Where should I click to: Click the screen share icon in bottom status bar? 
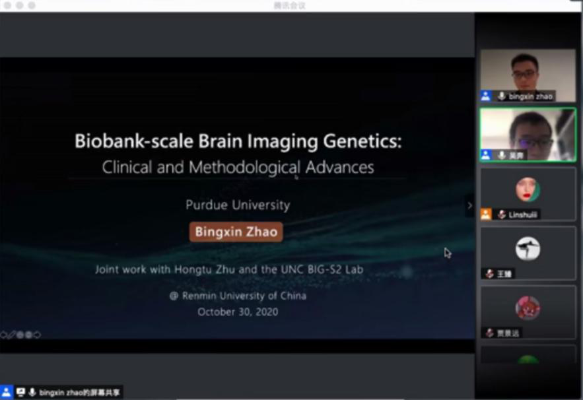click(x=20, y=392)
